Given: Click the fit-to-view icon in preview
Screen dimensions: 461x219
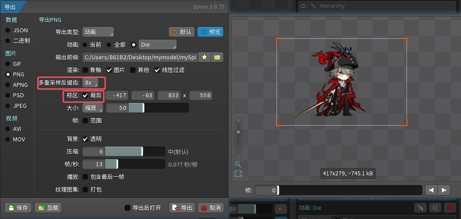Looking at the screenshot, I should pyautogui.click(x=238, y=174).
